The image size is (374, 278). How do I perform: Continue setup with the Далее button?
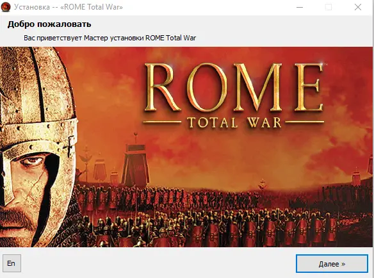tap(332, 264)
